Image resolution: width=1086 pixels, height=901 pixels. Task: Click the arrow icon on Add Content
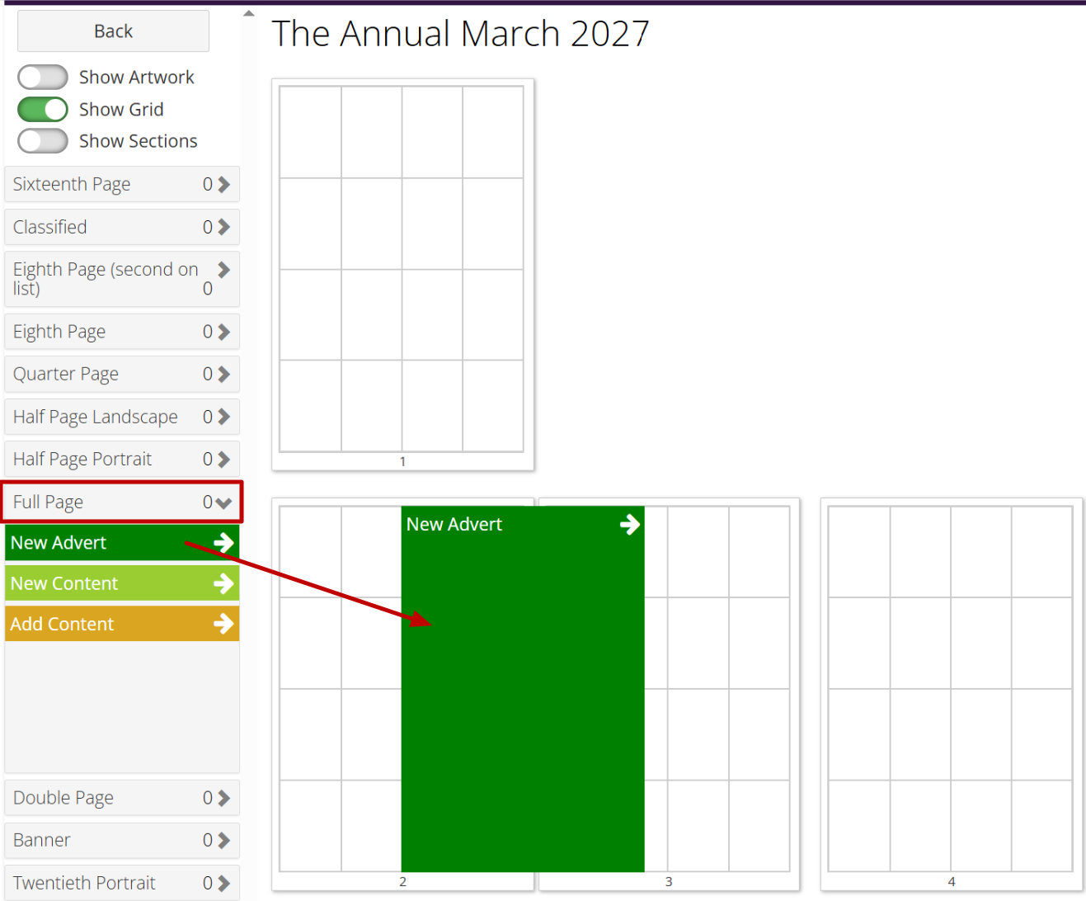(223, 624)
